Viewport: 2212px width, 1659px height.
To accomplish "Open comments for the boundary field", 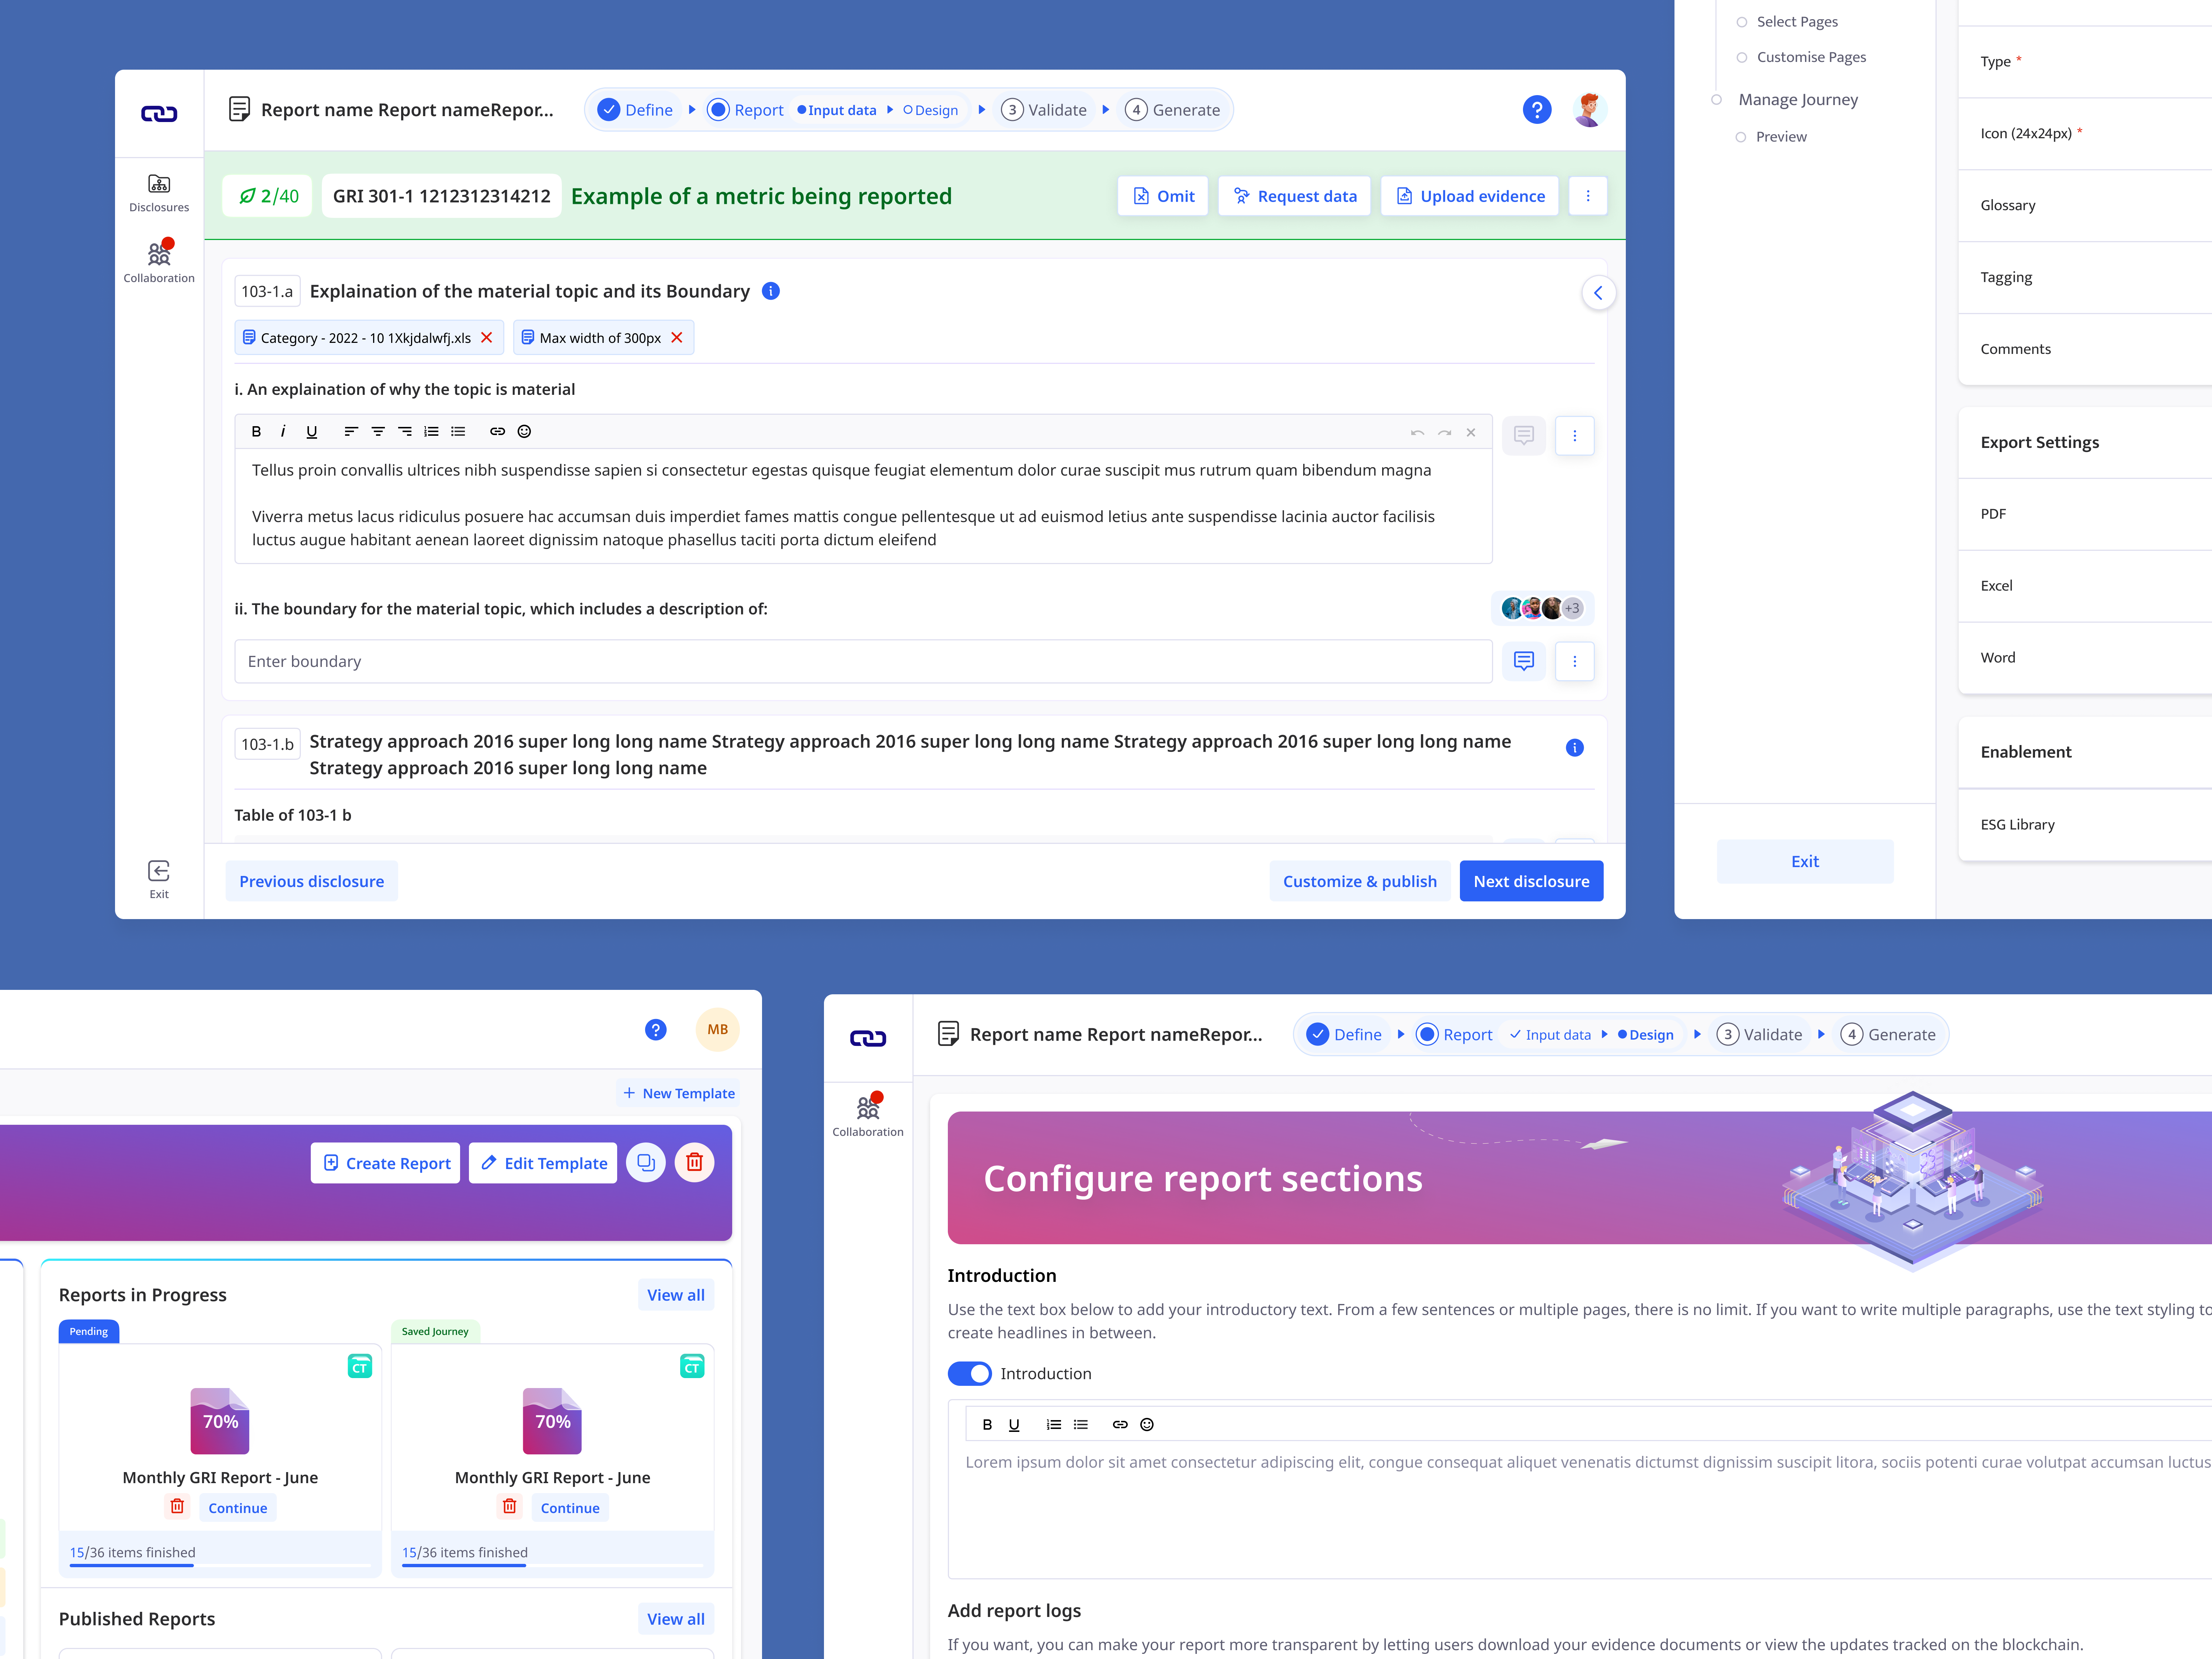I will [1524, 661].
